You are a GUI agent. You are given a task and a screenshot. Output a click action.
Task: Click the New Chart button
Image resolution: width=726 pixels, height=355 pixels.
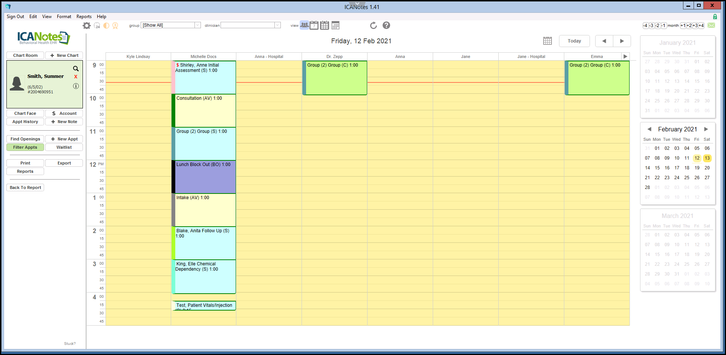pyautogui.click(x=64, y=55)
